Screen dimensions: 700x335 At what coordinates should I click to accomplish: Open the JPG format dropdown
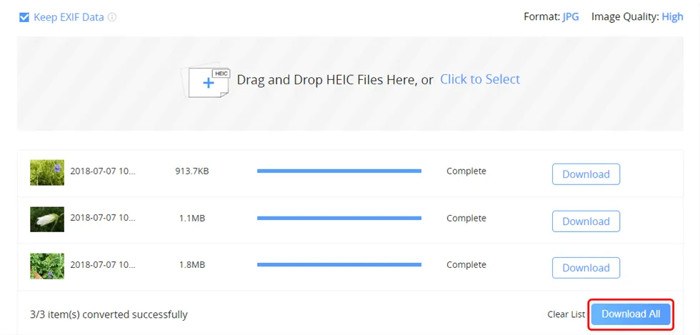pyautogui.click(x=571, y=16)
